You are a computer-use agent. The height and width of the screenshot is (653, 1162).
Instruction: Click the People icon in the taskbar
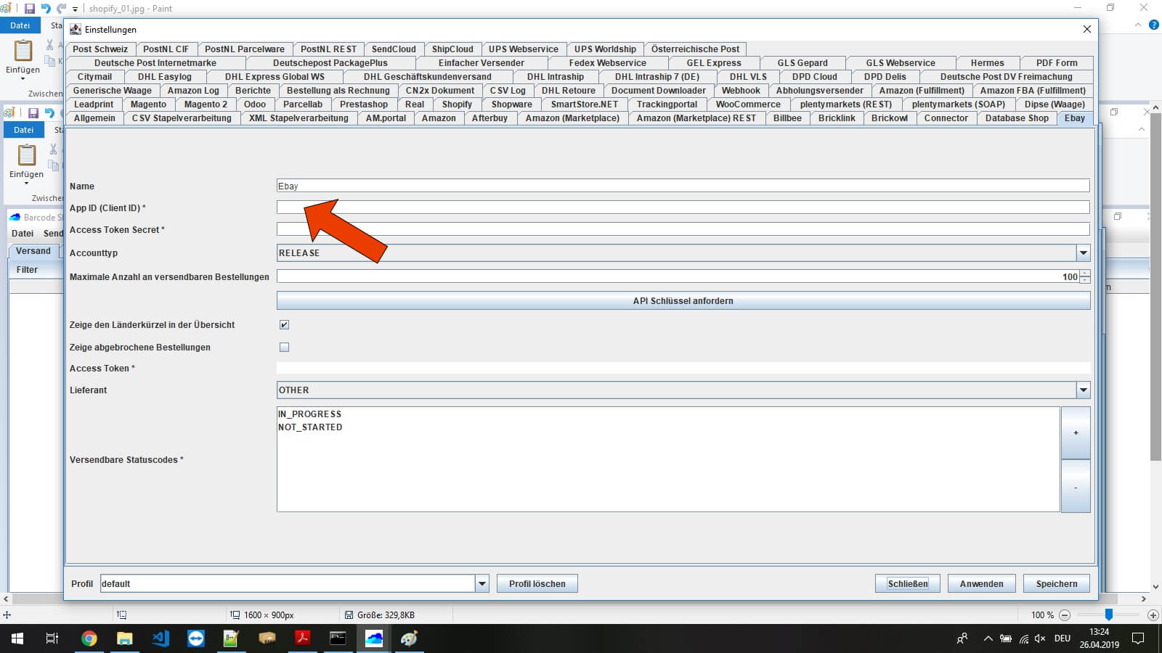(962, 638)
